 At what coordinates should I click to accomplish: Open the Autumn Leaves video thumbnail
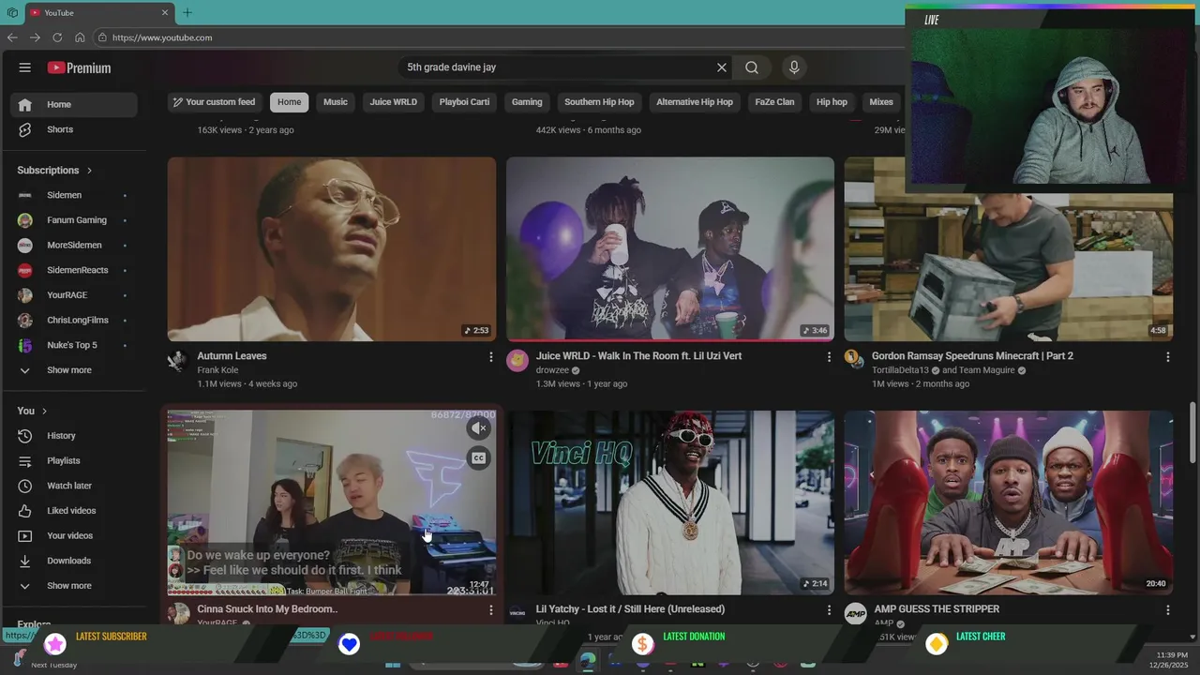click(x=332, y=249)
